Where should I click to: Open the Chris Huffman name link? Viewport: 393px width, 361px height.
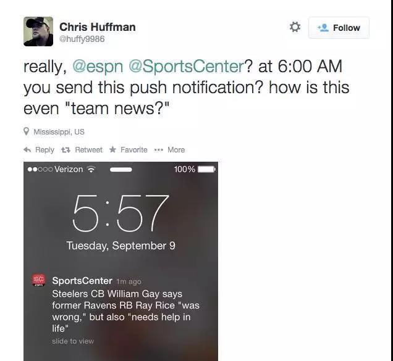[x=98, y=27]
